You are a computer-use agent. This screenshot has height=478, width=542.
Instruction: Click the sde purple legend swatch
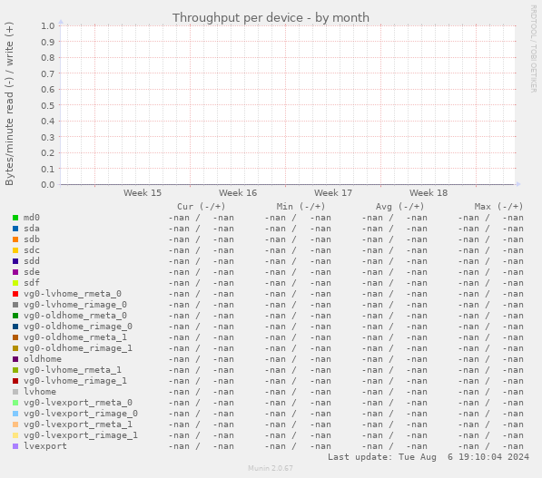coord(15,272)
